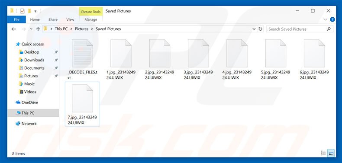
Task: Click the folder icon in title bar
Action: coord(13,11)
